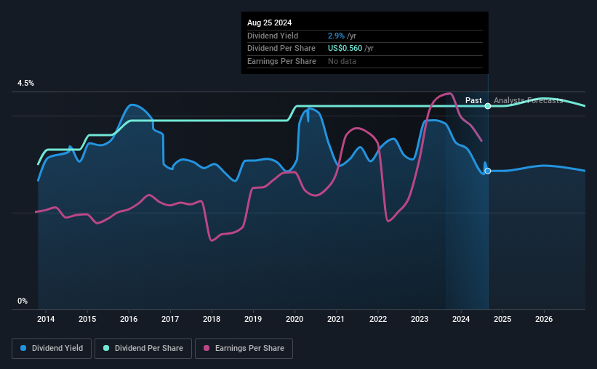
Task: Click the 2021 x-axis year label
Action: coord(336,319)
